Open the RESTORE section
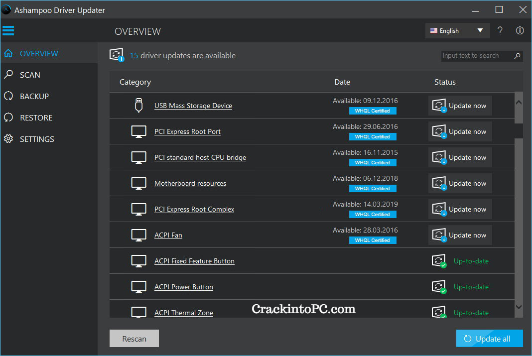This screenshot has height=356, width=532. click(49, 118)
